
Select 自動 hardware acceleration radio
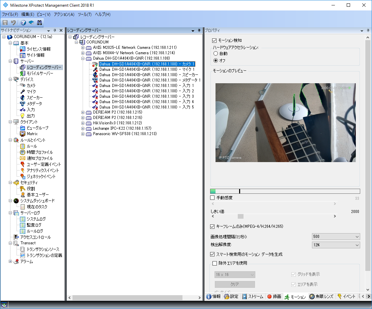point(216,54)
